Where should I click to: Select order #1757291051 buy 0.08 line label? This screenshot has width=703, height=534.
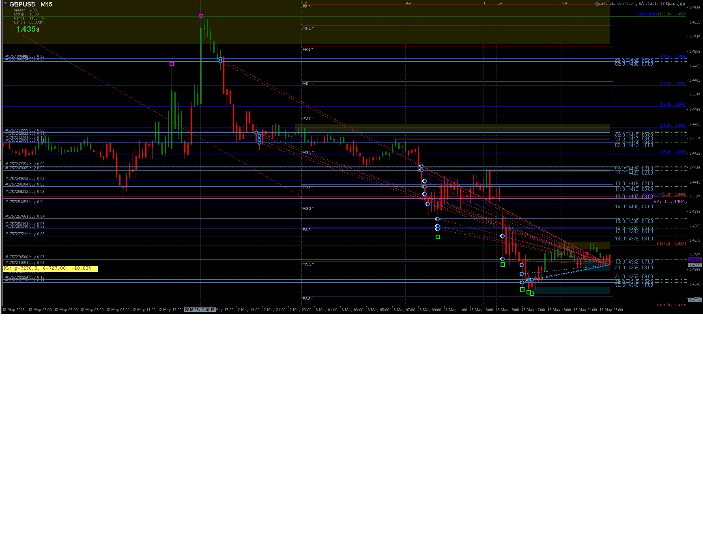25,263
